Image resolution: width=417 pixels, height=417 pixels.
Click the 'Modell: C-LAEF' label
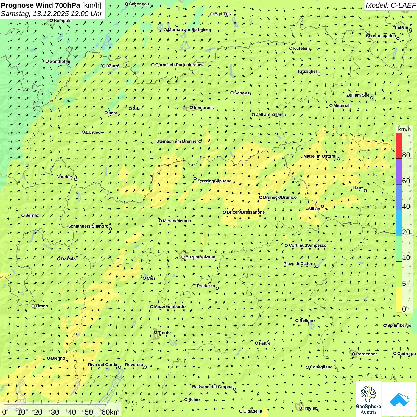tap(390, 5)
